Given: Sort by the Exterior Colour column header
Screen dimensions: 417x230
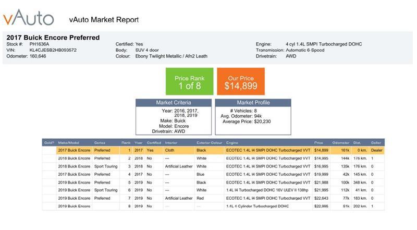Looking at the screenshot, I should pyautogui.click(x=210, y=143).
